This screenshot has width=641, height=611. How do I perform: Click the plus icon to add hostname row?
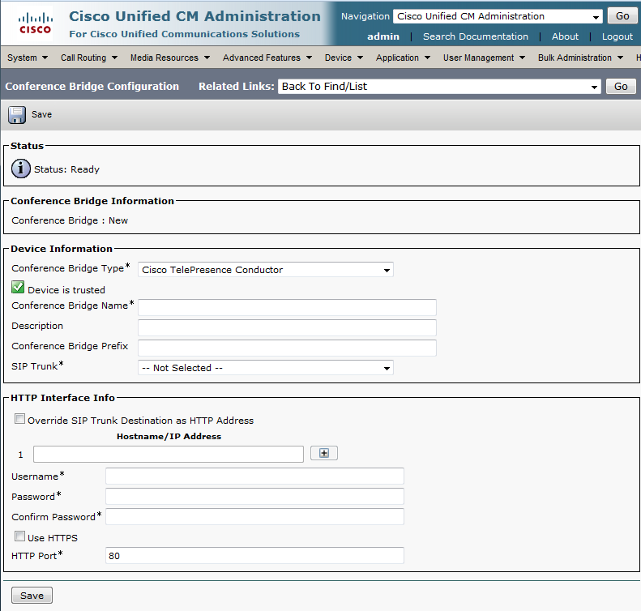point(324,453)
